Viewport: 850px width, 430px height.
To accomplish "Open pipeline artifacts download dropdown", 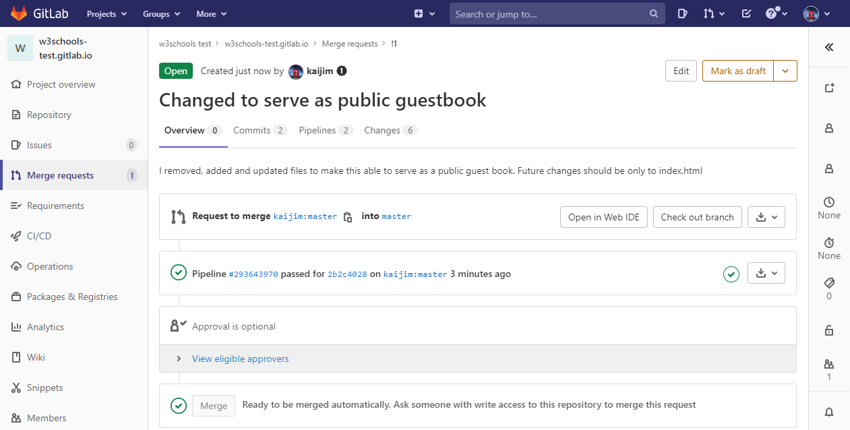I will 766,273.
